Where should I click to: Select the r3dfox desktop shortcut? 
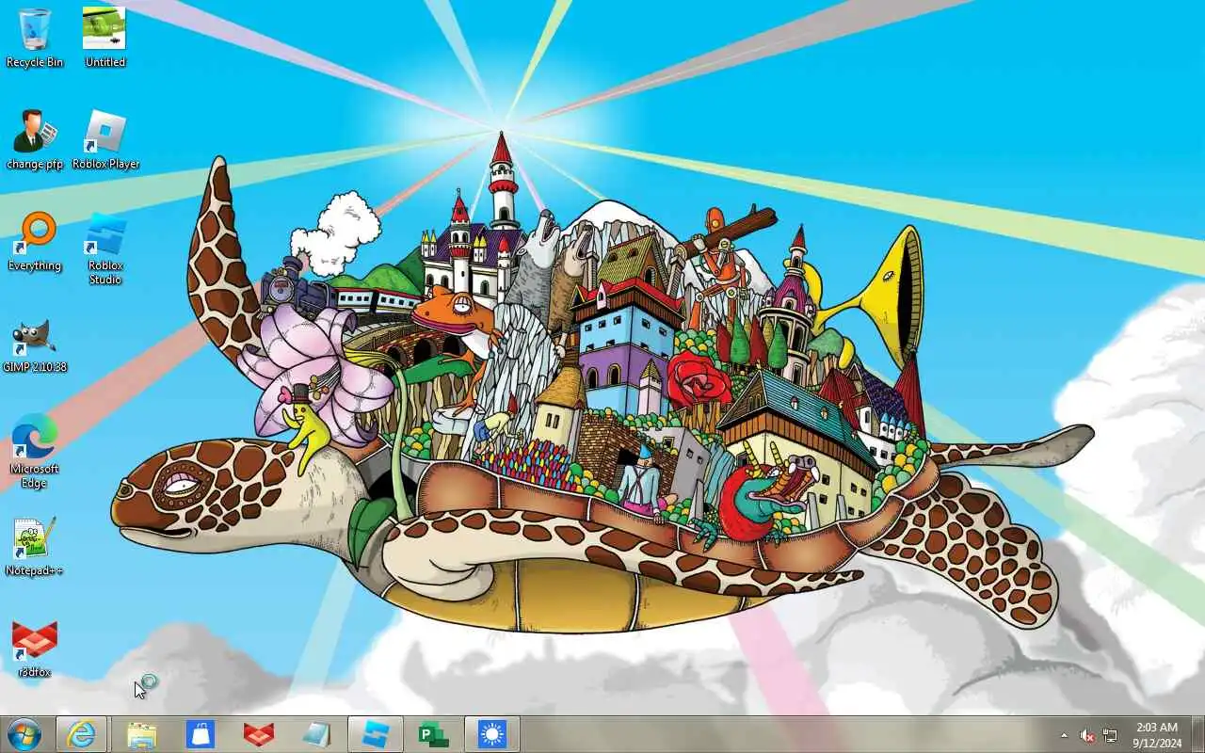tap(35, 649)
